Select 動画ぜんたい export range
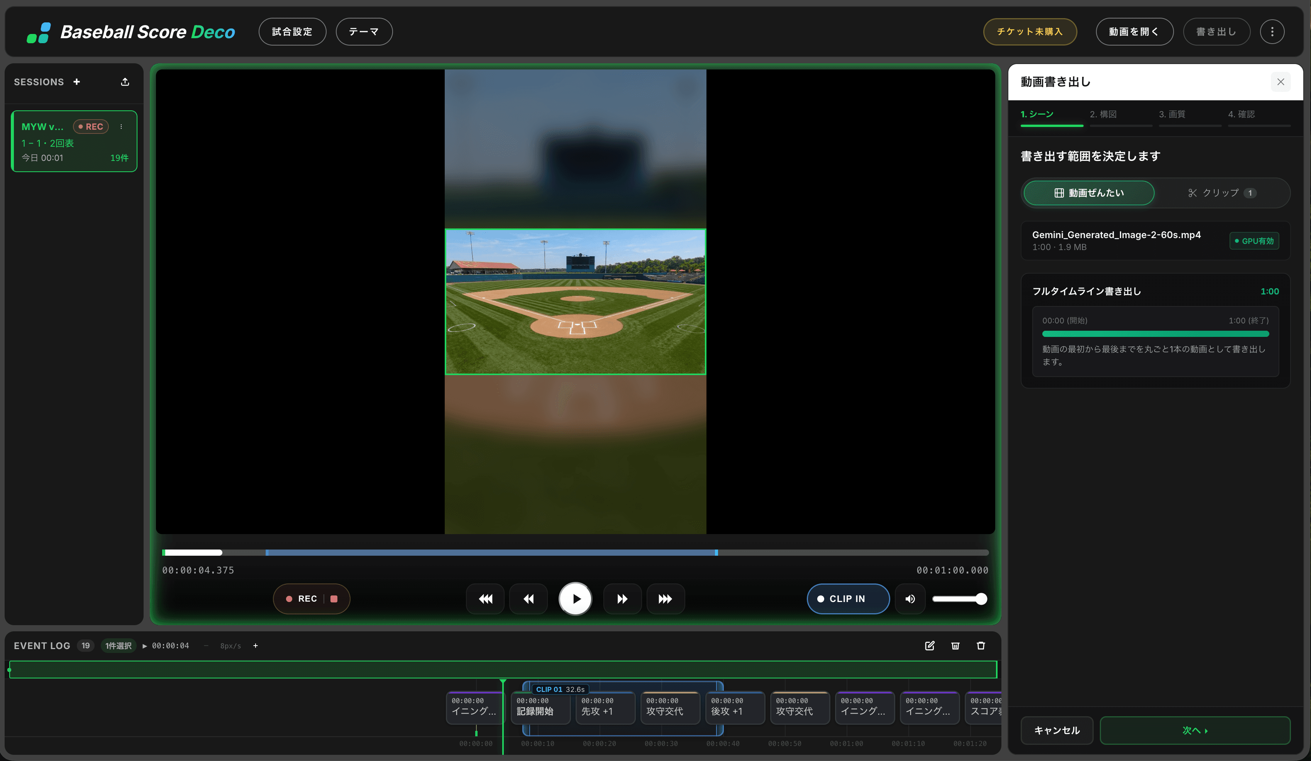The height and width of the screenshot is (761, 1311). (1089, 193)
